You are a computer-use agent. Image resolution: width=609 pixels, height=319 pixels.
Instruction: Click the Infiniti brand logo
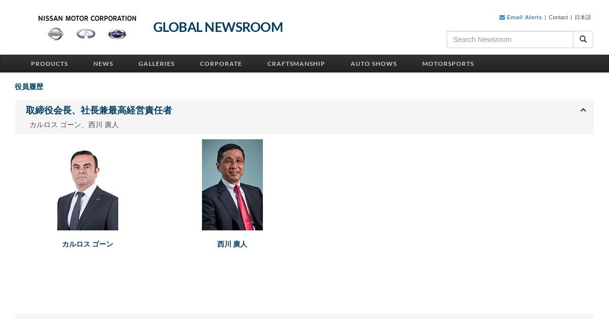[x=86, y=34]
